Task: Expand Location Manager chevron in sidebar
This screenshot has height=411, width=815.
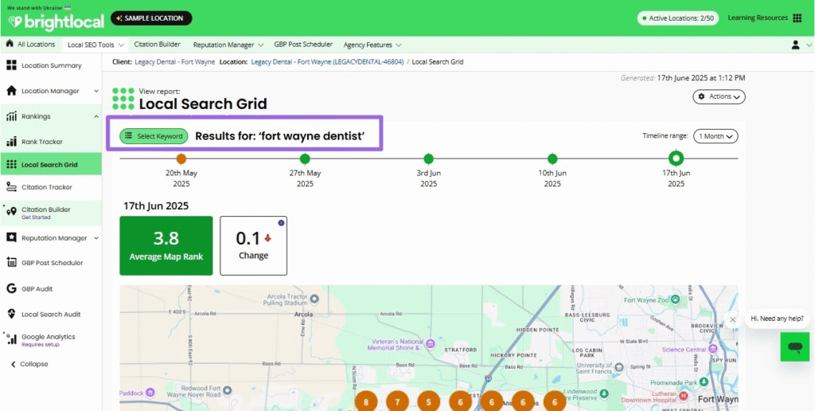Action: (96, 91)
